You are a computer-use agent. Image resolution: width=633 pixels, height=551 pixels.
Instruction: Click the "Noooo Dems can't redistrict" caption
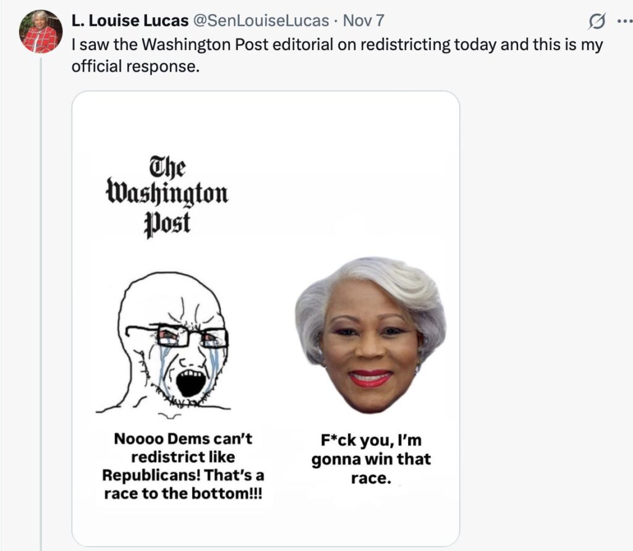(x=184, y=468)
